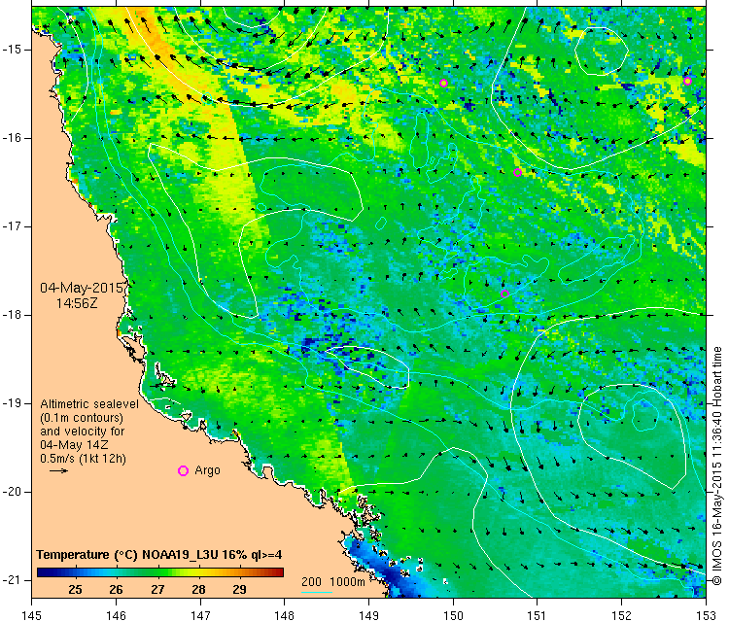The height and width of the screenshot is (622, 729).
Task: Click the 'and velocity for' caption line
Action: point(83,431)
